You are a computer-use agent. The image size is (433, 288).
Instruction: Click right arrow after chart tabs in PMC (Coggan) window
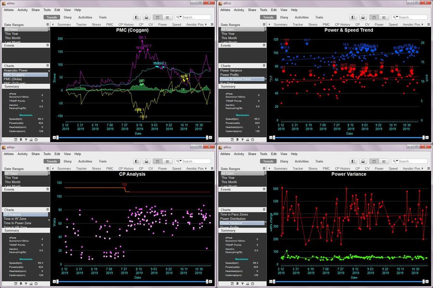click(x=206, y=24)
